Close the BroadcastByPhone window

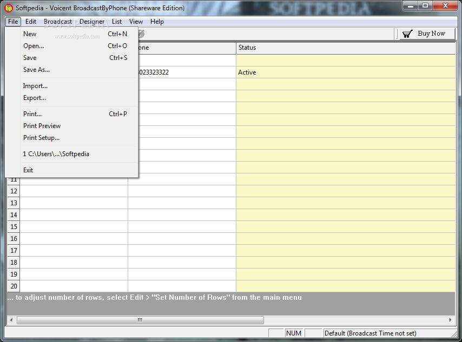[445, 5]
